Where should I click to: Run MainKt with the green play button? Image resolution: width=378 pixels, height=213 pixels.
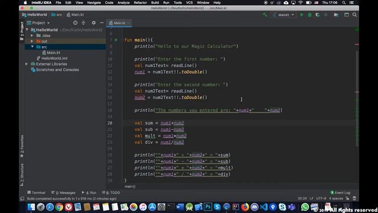coord(302,15)
